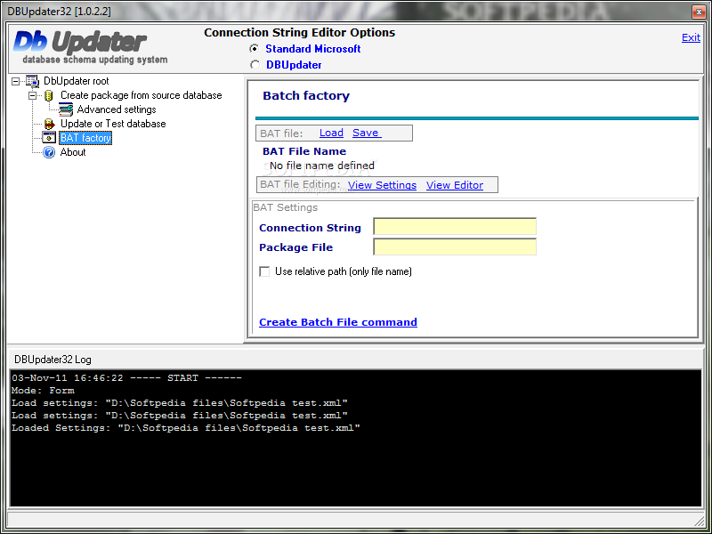Click the START log entry line
Image resolution: width=712 pixels, height=534 pixels.
(126, 377)
